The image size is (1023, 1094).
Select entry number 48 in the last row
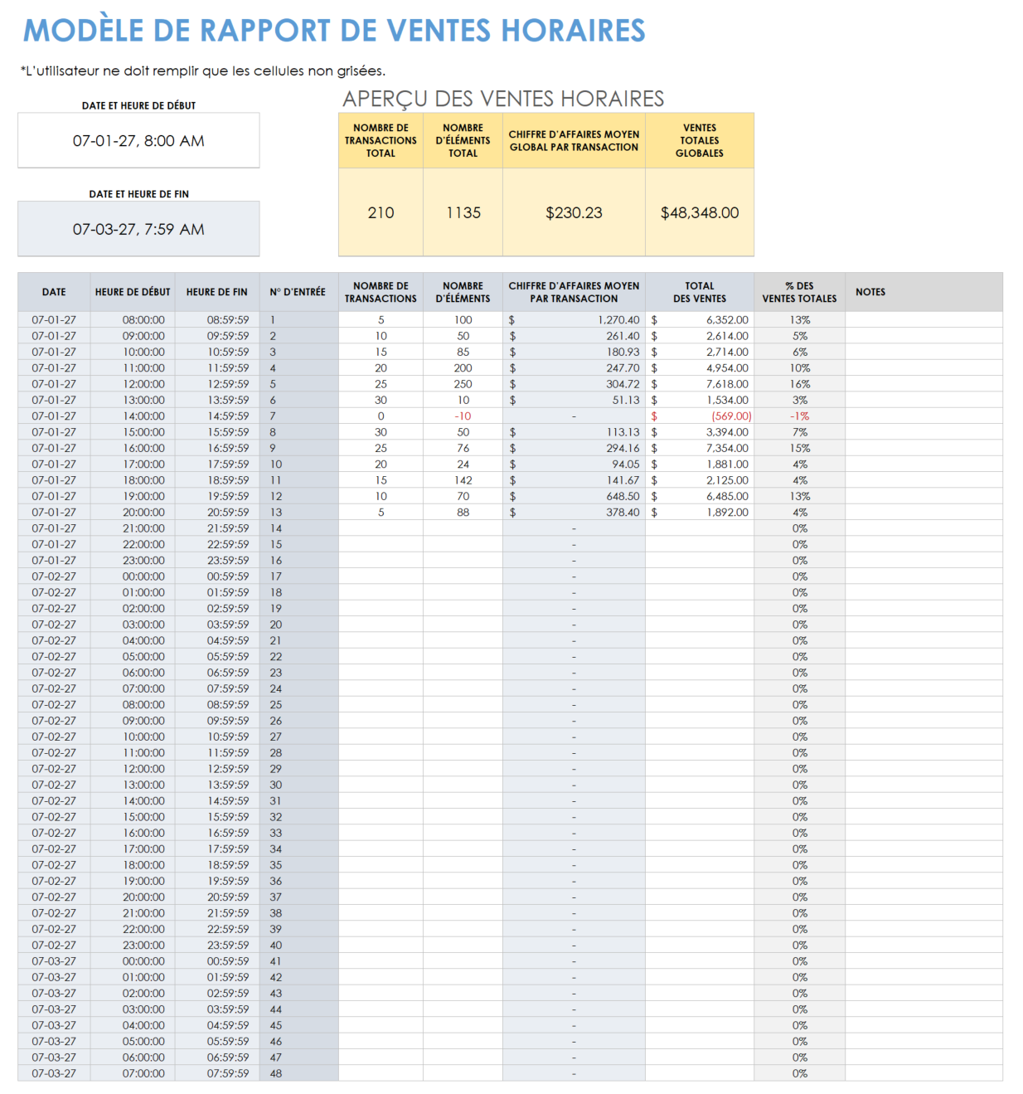274,1072
